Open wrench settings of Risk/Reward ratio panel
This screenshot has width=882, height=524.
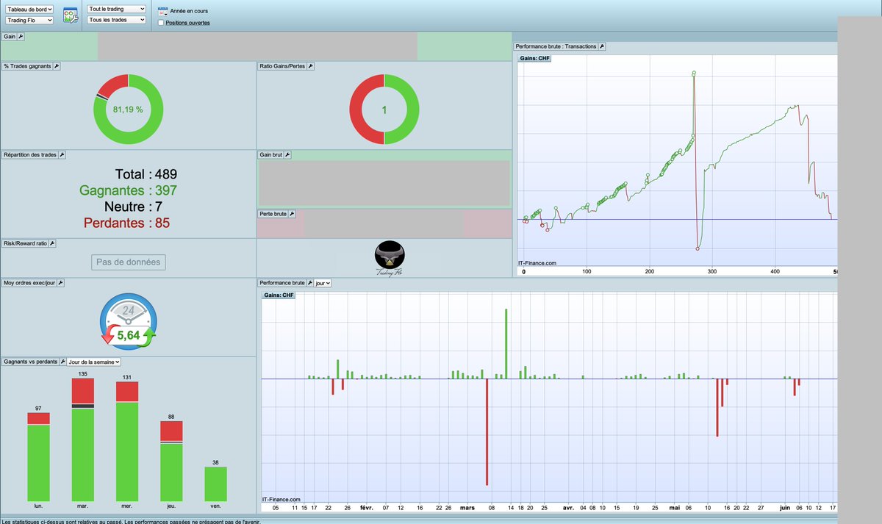(51, 243)
